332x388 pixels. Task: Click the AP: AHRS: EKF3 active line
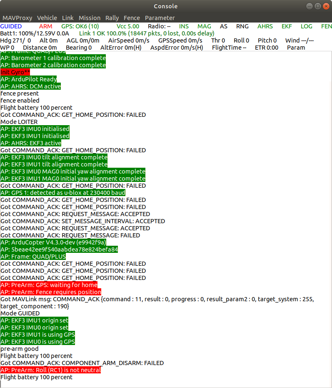click(31, 143)
